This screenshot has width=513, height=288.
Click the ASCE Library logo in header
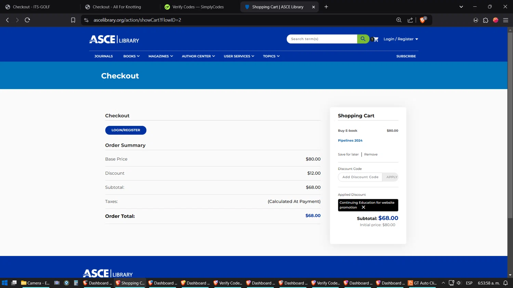tap(114, 40)
